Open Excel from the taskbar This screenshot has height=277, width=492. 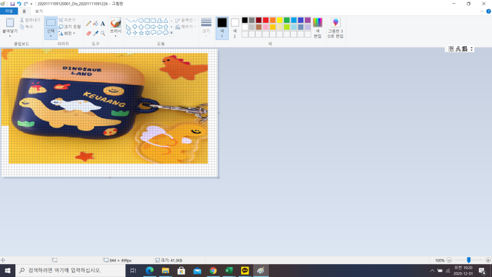(229, 270)
